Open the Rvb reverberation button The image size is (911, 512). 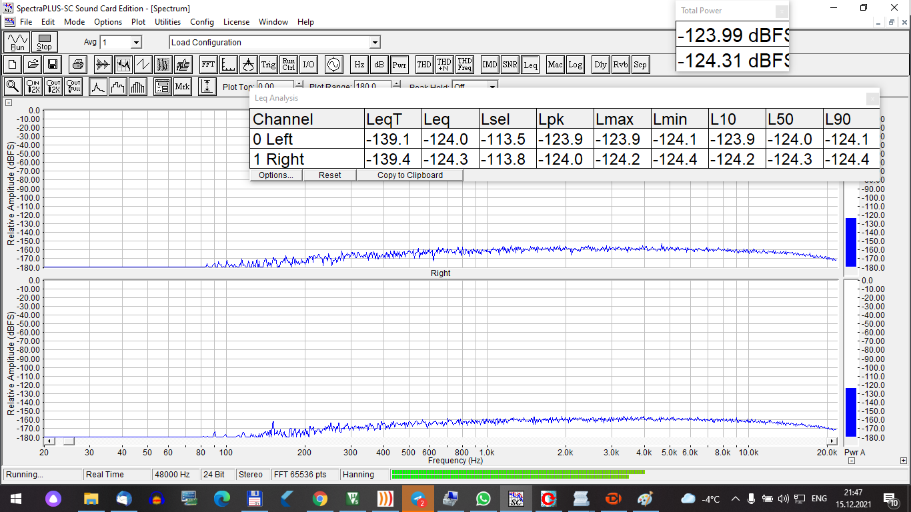(620, 65)
